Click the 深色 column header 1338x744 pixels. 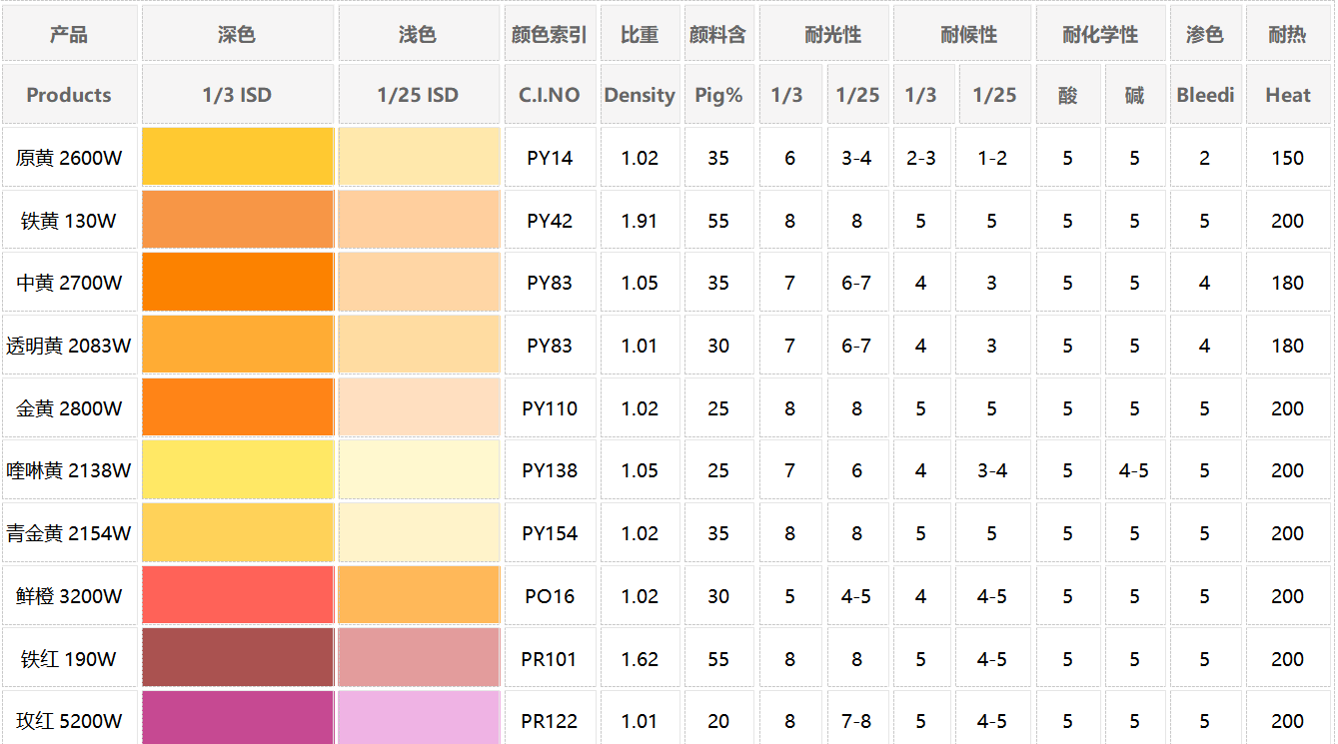(238, 33)
